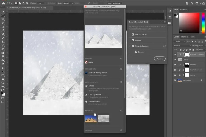The width and height of the screenshot is (206, 137).
Task: Hide the Background layer via eye icon
Action: [175, 80]
